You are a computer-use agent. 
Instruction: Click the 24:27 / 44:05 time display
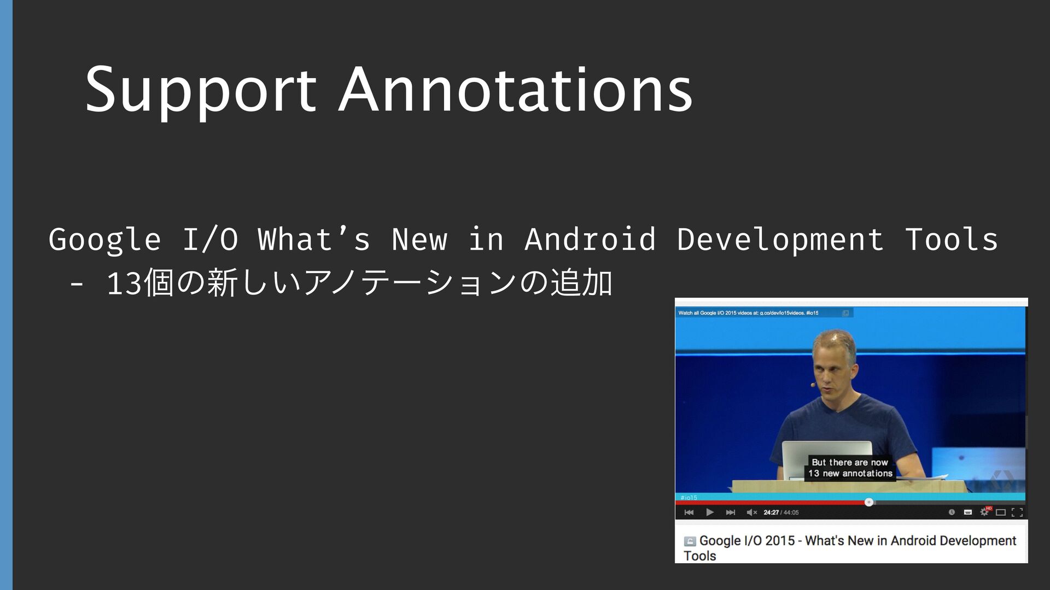(781, 512)
